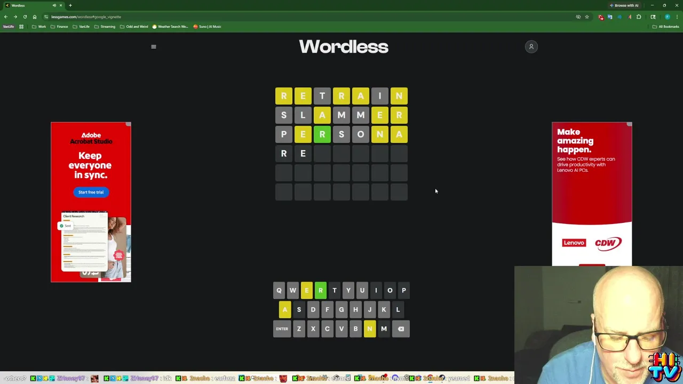Screen dimensions: 683x384
Task: Click the G key
Action: [341, 309]
